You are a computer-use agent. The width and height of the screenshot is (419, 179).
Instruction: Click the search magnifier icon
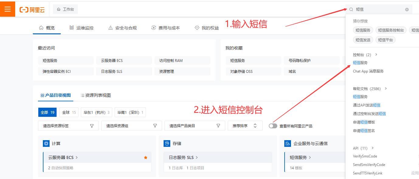(351, 9)
